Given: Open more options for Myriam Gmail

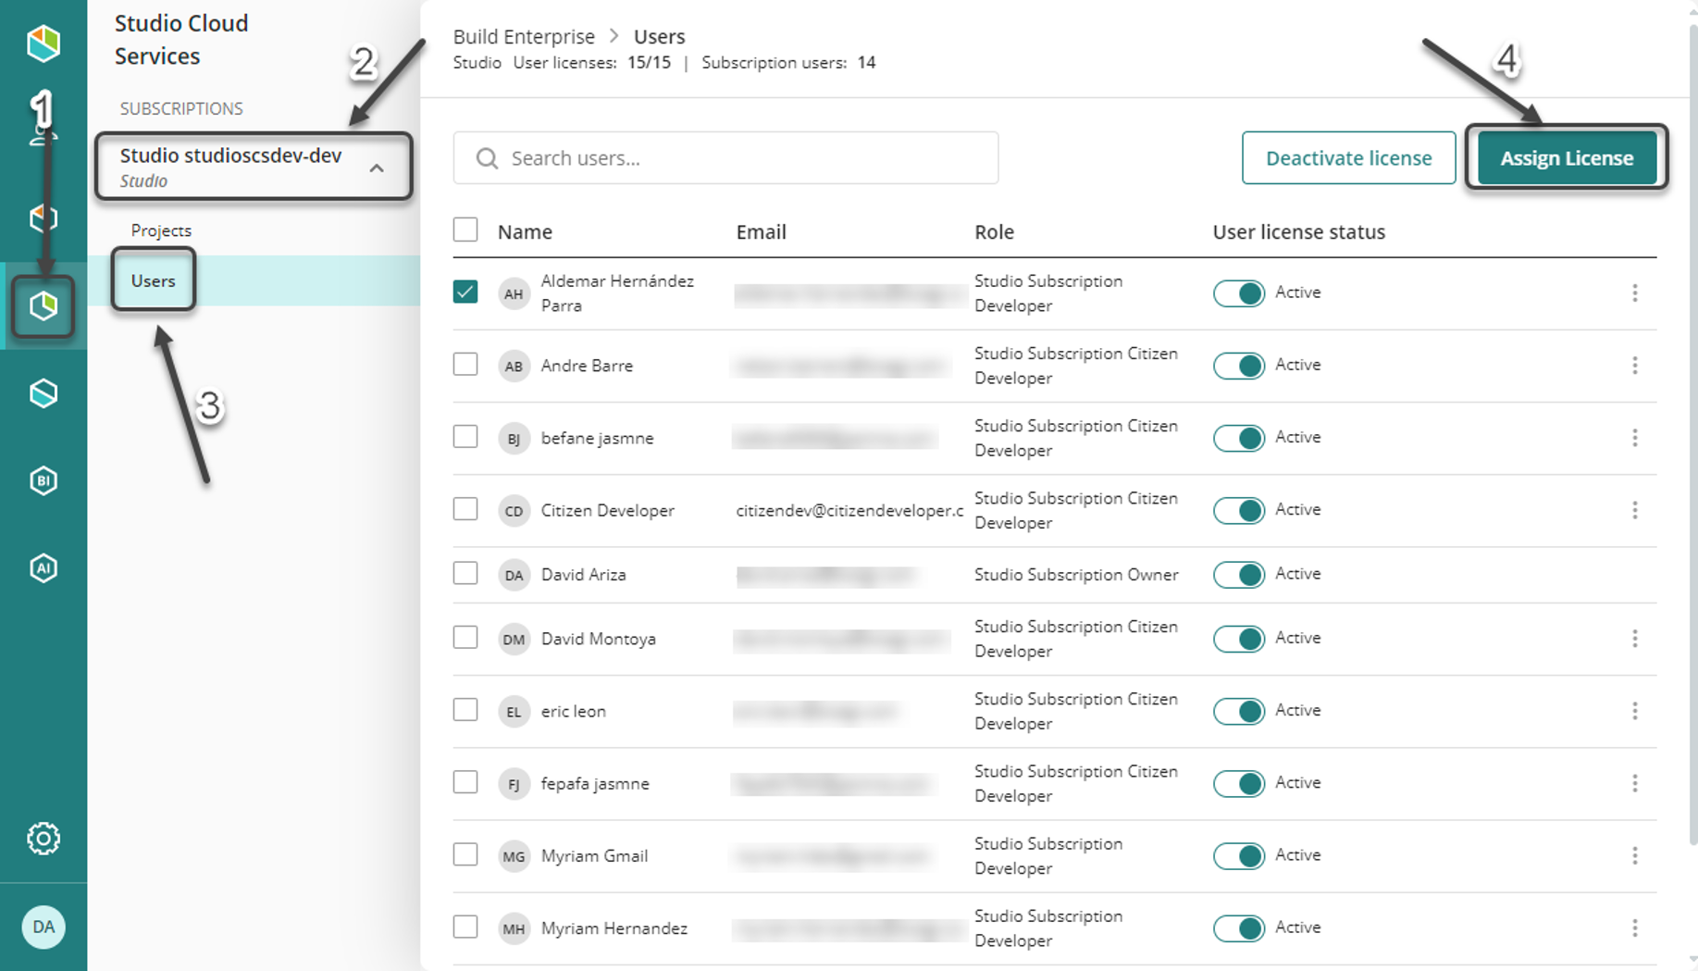Looking at the screenshot, I should 1635,855.
